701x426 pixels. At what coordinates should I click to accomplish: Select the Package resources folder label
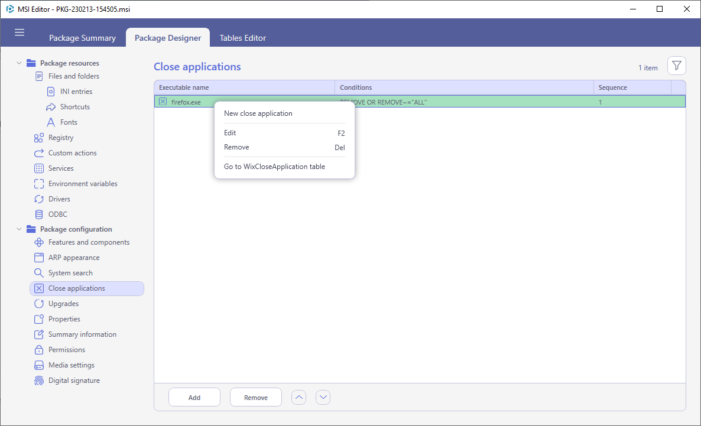[70, 63]
